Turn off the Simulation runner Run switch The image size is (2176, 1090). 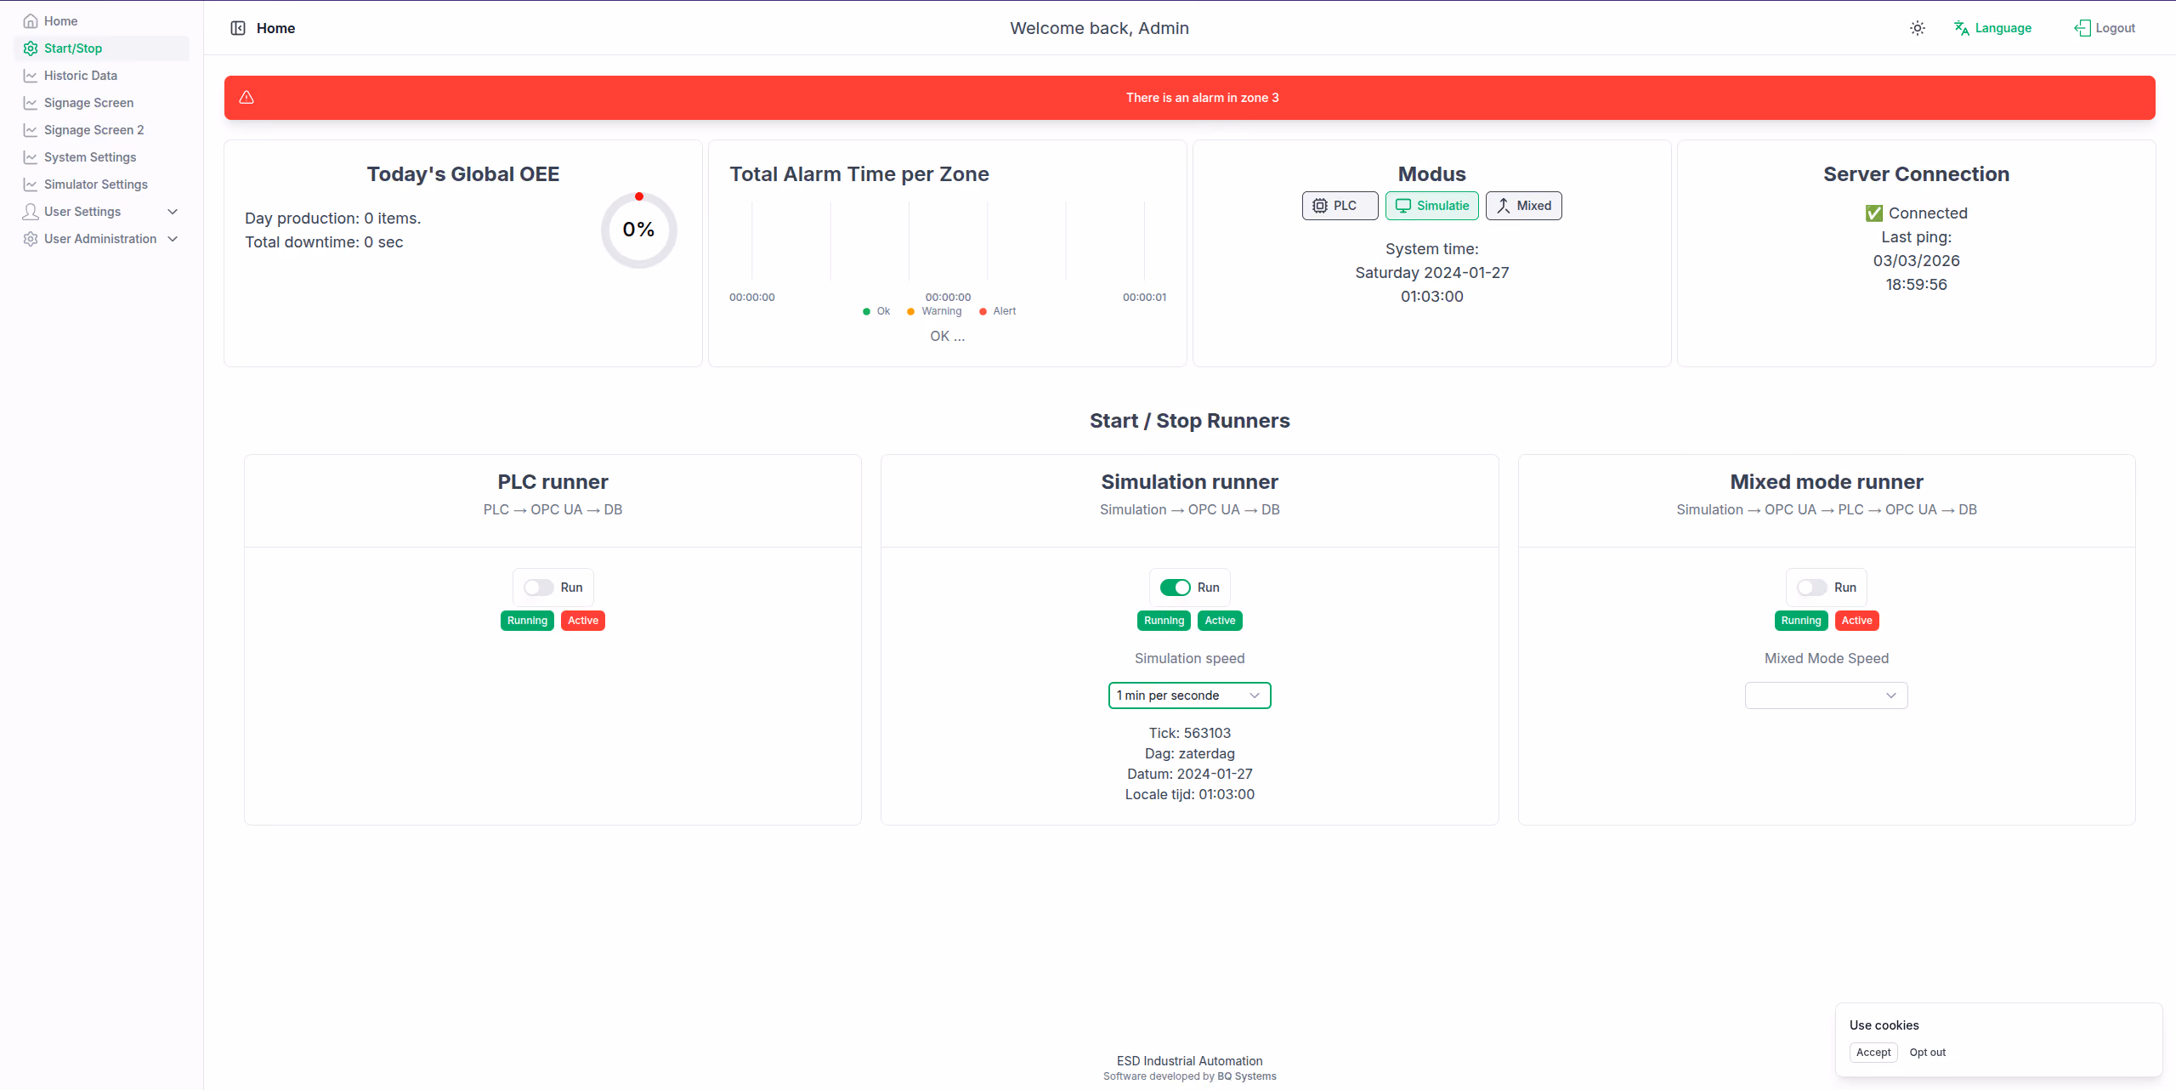[x=1176, y=588]
